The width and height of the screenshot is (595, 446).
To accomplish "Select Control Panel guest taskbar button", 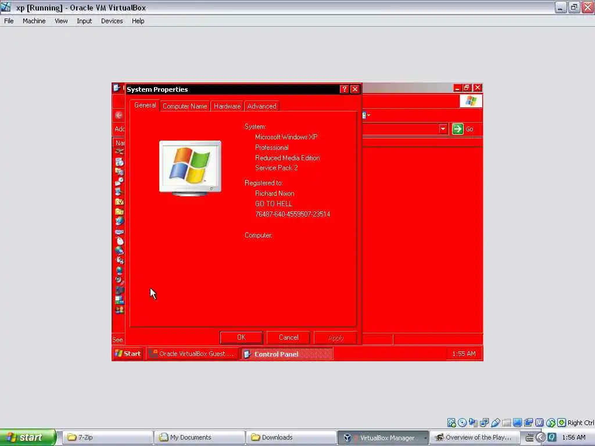I will click(287, 354).
